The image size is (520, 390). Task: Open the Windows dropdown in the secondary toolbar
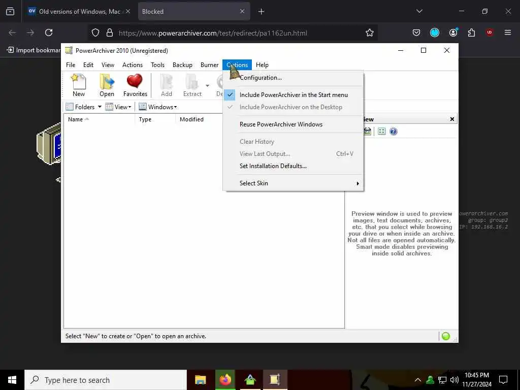[x=158, y=107]
